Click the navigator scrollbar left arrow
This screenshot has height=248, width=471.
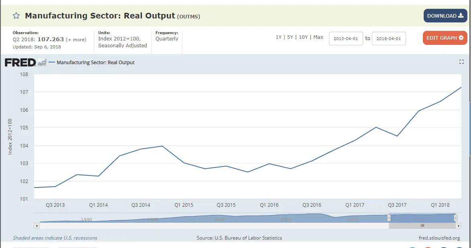coord(37,226)
